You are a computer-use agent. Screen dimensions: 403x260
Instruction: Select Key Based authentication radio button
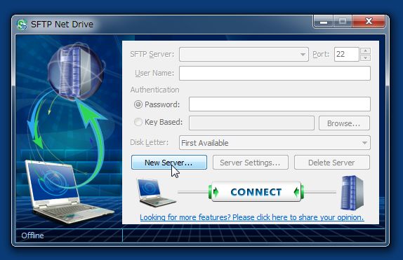[x=138, y=122]
